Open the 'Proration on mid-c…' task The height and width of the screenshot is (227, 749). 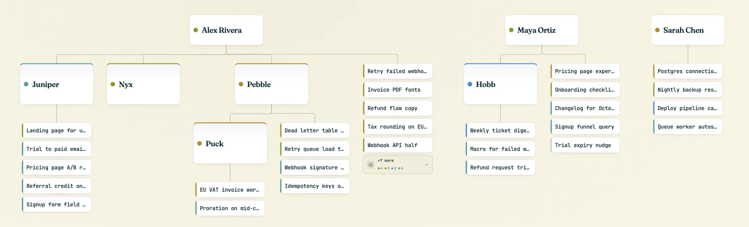coord(230,208)
